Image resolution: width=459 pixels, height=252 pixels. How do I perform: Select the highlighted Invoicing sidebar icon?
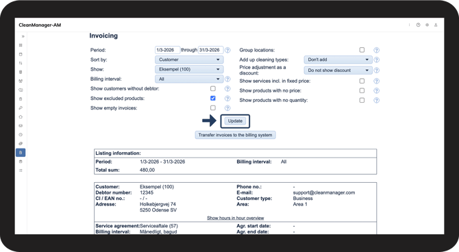(x=21, y=153)
